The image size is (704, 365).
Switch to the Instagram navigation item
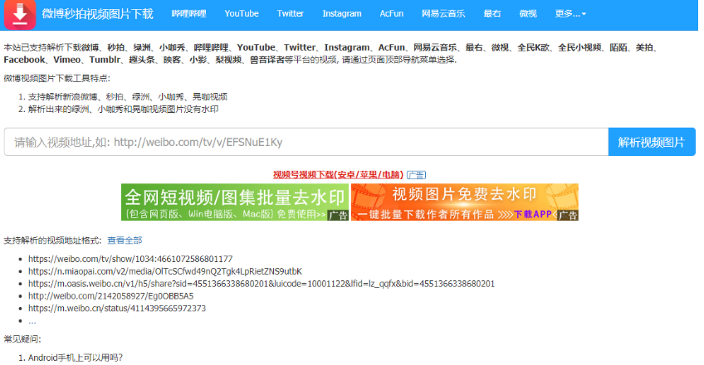tap(342, 14)
